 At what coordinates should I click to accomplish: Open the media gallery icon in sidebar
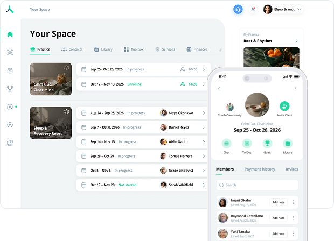10,143
